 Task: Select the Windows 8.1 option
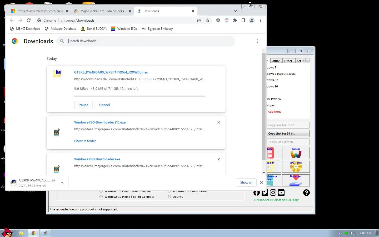point(273,80)
